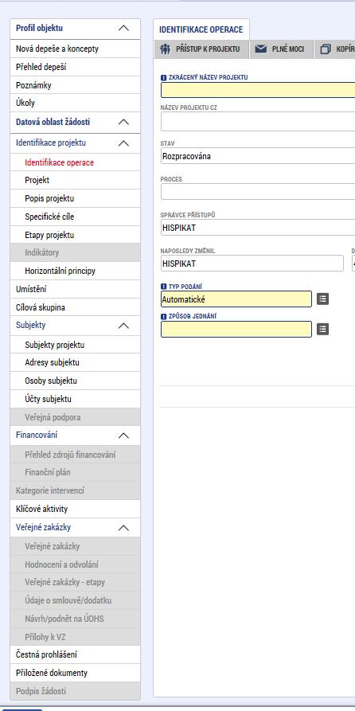Collapse the Subjekty group chevron
355x711 pixels.
coord(123,326)
